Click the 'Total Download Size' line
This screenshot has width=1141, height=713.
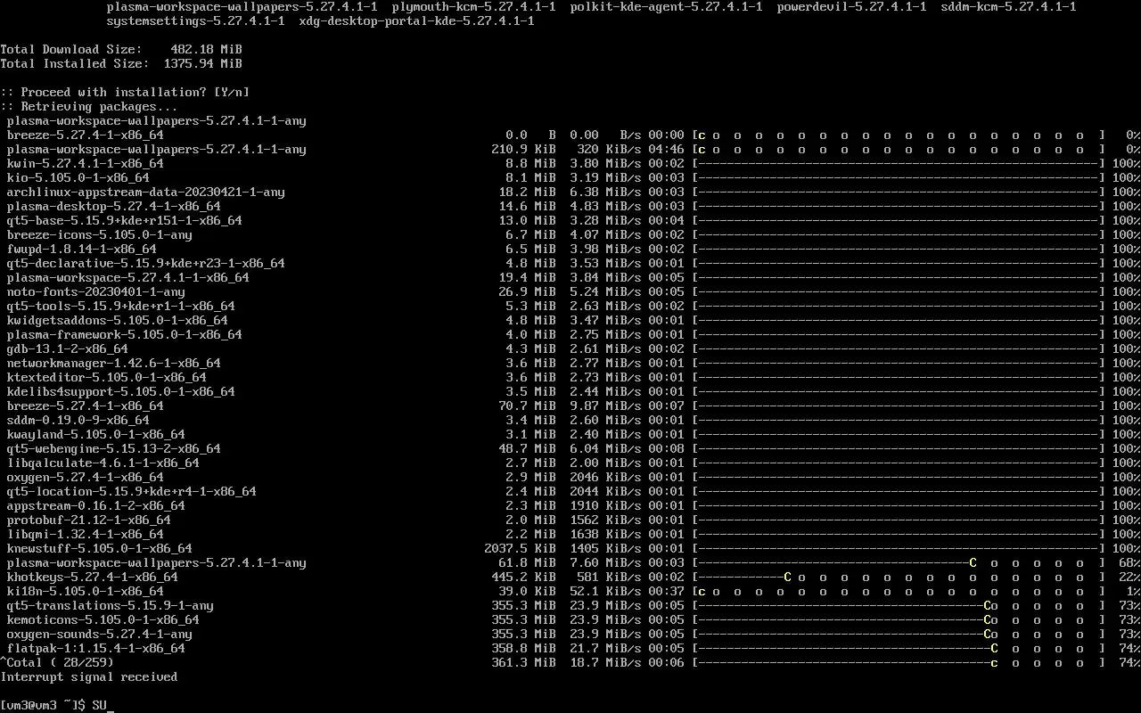121,50
